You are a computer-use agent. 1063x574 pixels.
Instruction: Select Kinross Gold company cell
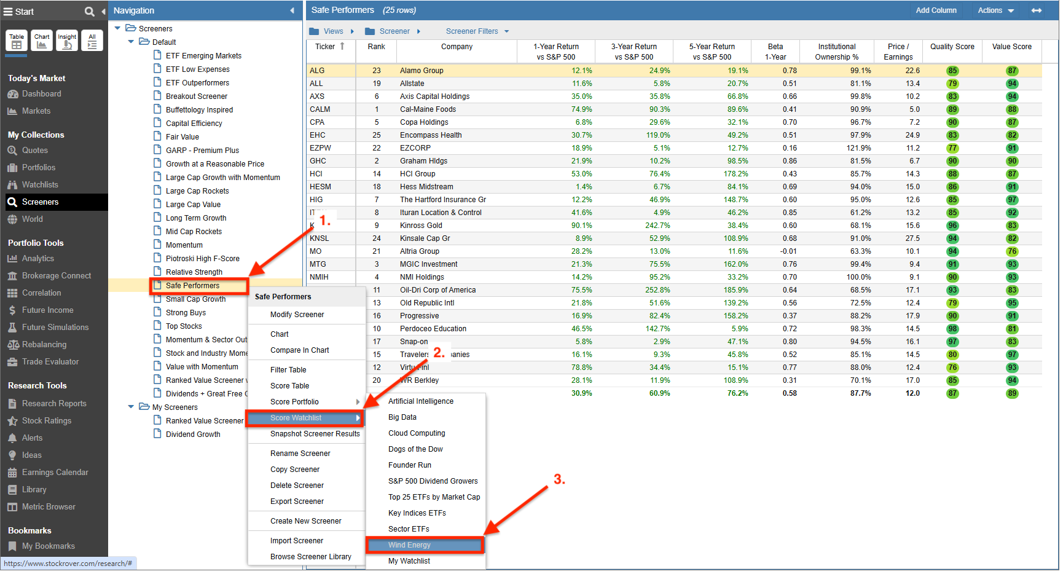(x=421, y=226)
